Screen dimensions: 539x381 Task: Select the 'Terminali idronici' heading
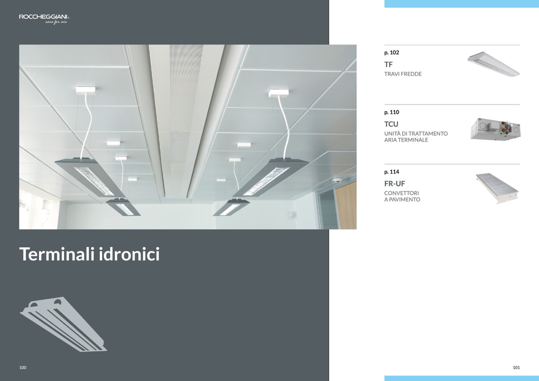click(x=89, y=254)
